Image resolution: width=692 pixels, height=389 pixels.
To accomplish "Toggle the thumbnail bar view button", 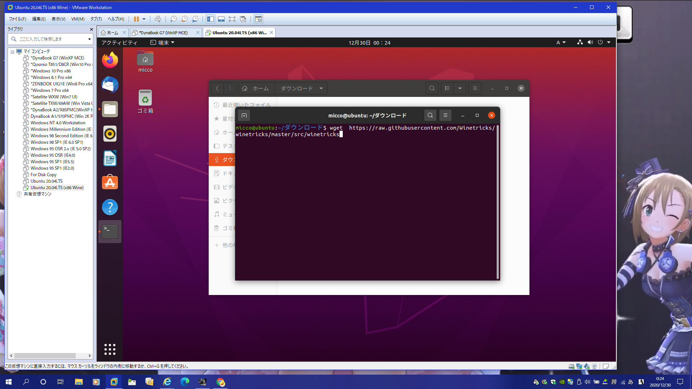I will click(x=221, y=19).
